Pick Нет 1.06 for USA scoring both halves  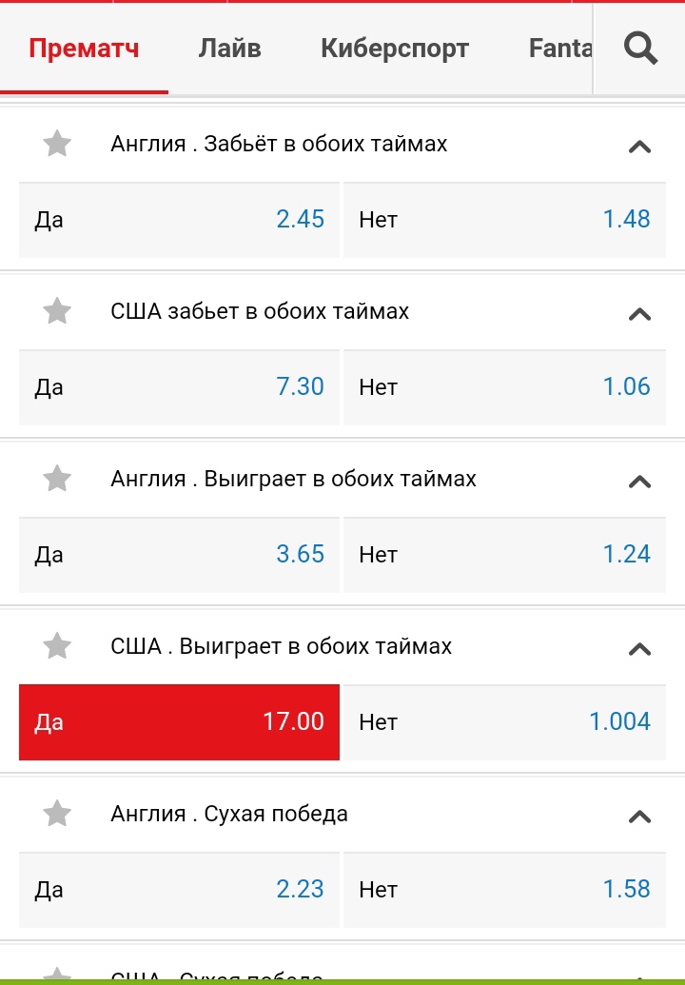(x=505, y=387)
